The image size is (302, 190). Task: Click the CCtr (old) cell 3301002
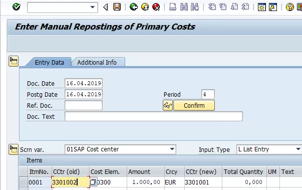coord(71,182)
